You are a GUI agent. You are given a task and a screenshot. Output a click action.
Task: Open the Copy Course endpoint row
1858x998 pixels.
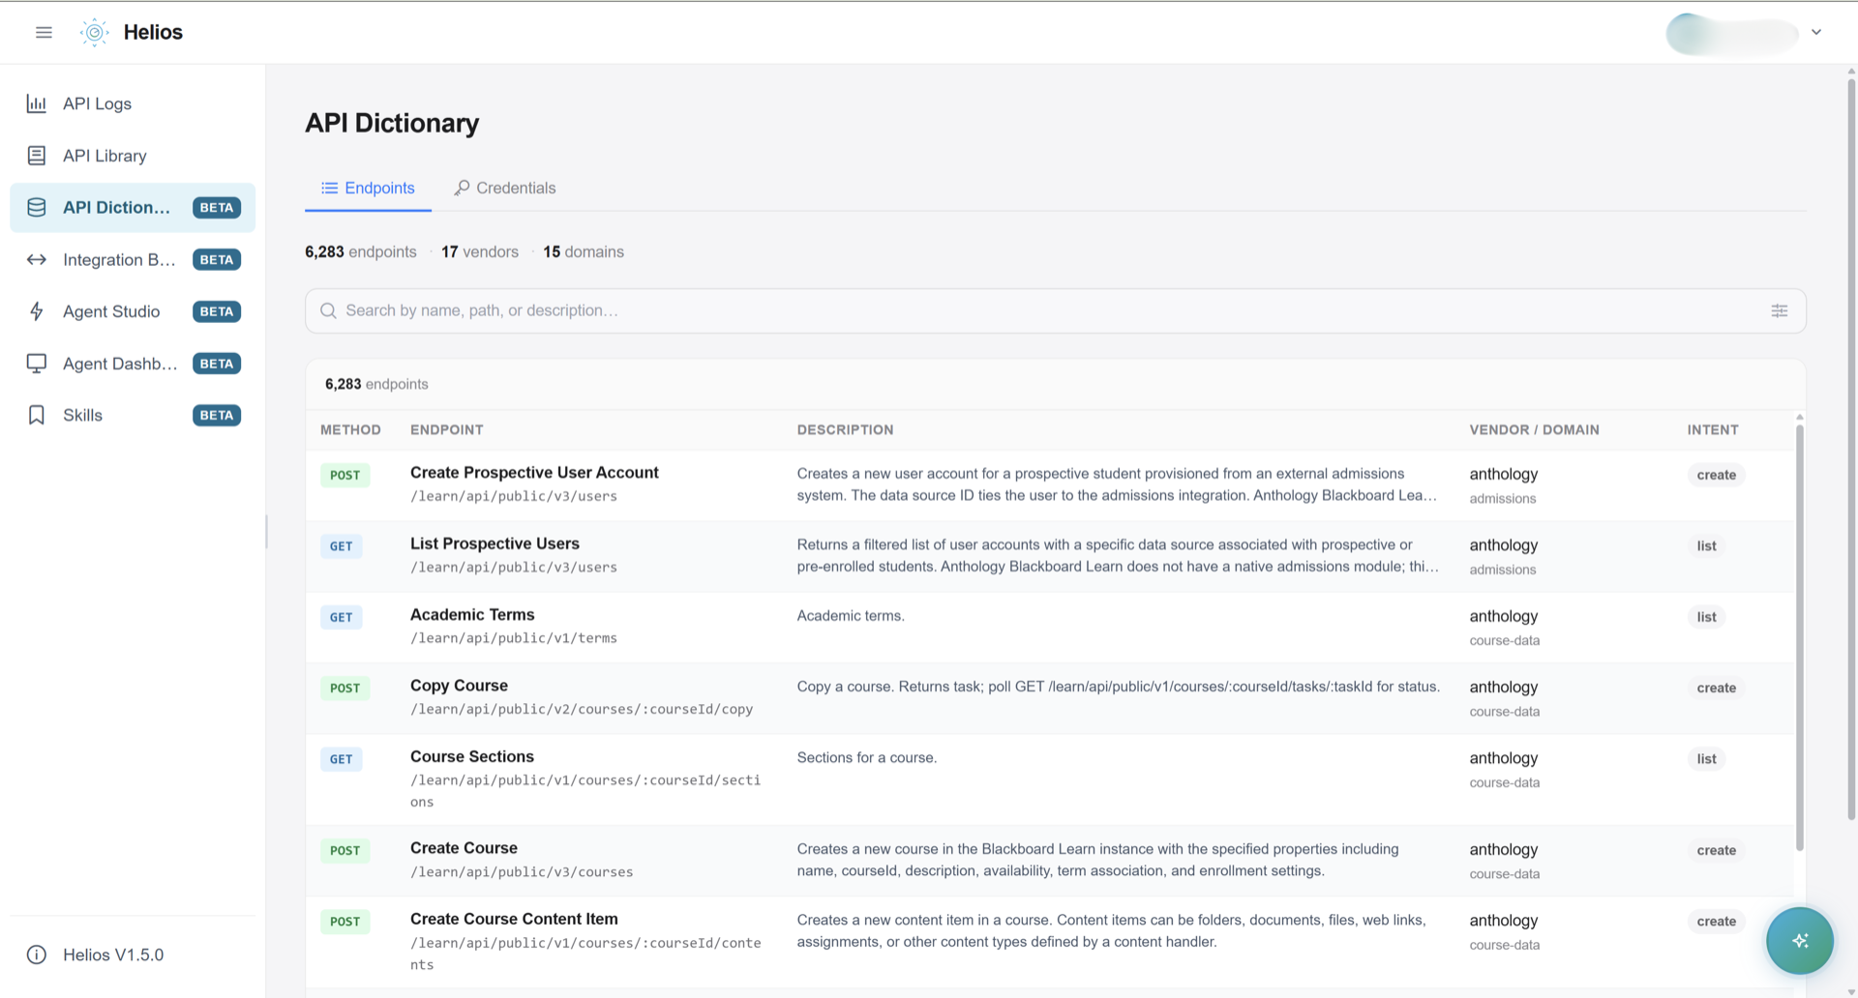(1050, 698)
